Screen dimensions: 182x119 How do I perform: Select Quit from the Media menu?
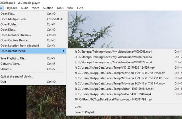point(33,82)
